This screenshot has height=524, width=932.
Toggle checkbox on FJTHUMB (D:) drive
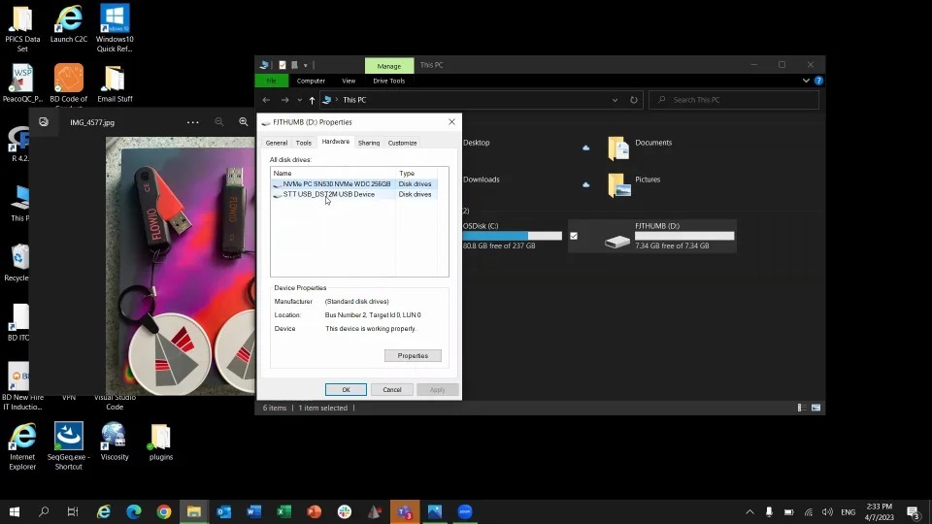click(574, 236)
